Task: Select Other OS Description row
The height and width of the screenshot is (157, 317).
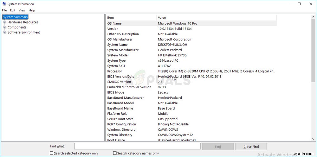Action: [x=191, y=34]
